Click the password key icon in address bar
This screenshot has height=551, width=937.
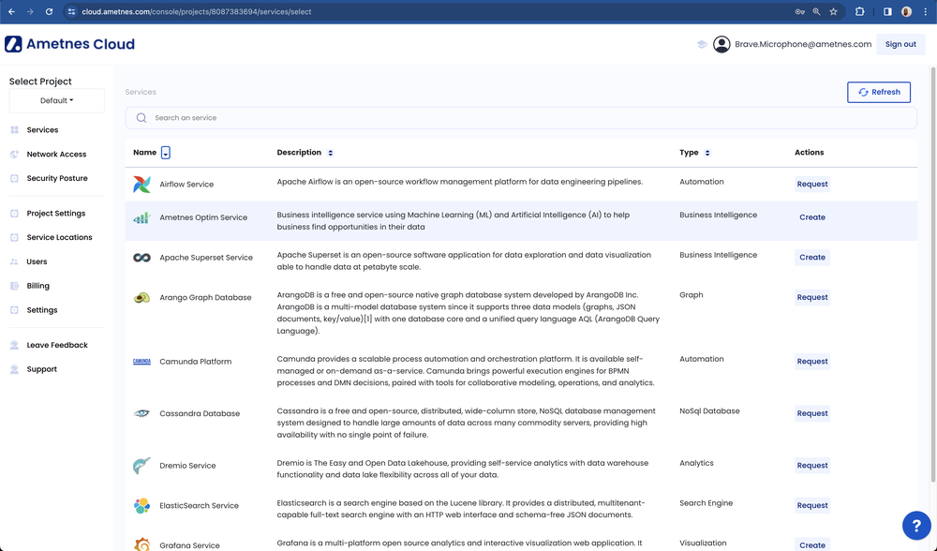pos(799,11)
